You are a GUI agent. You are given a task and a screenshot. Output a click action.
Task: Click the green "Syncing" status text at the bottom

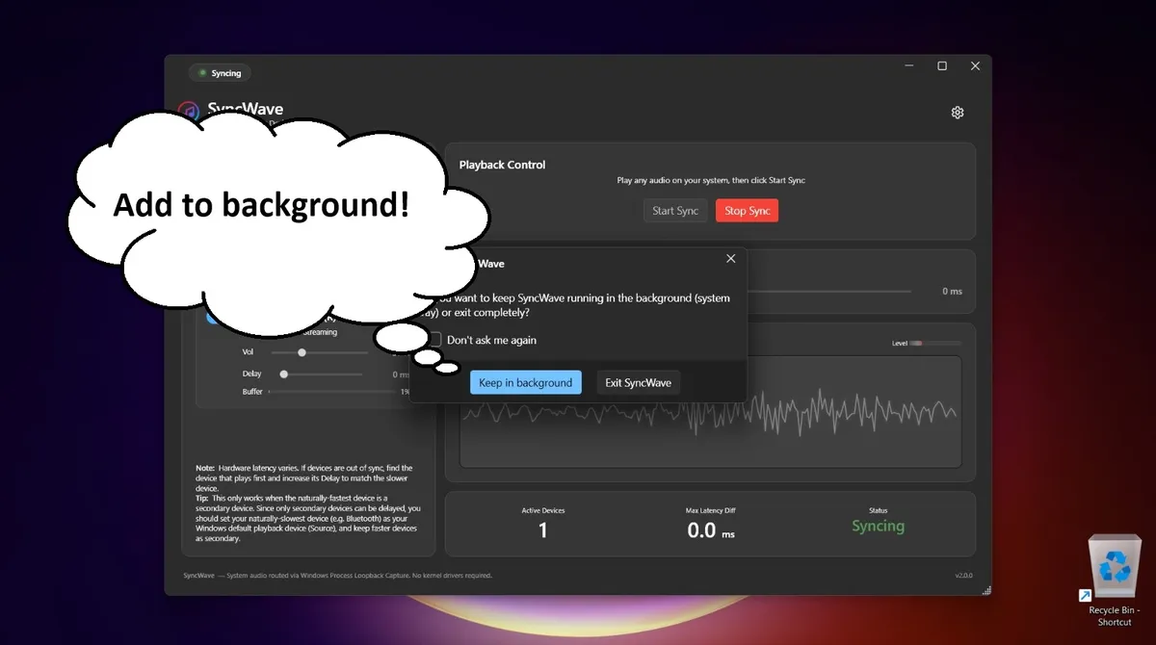click(x=878, y=526)
